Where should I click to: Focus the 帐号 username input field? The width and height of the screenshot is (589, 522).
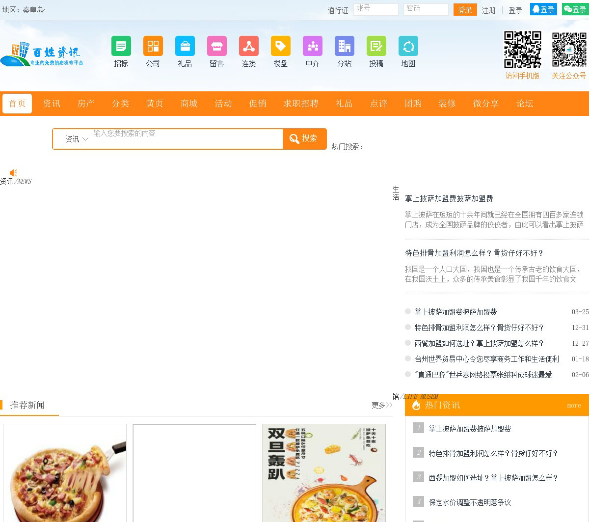click(376, 9)
